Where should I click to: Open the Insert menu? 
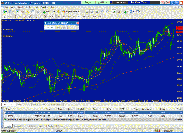click(20, 7)
